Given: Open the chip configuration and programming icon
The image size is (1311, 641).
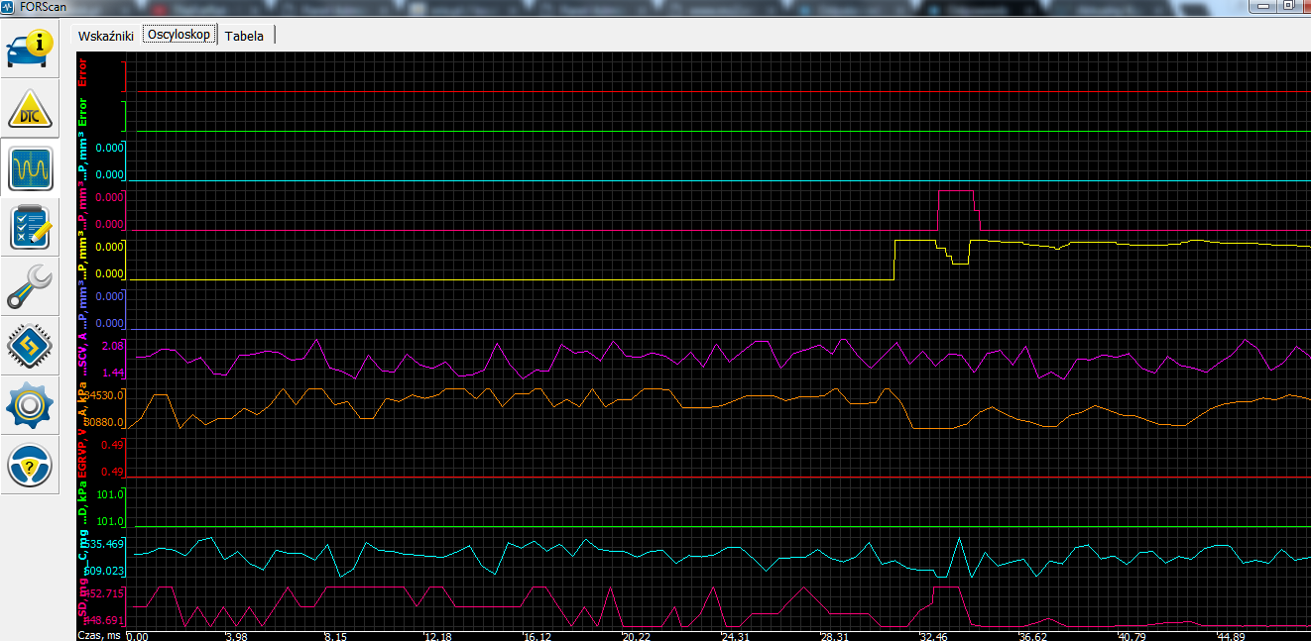Looking at the screenshot, I should pos(31,347).
